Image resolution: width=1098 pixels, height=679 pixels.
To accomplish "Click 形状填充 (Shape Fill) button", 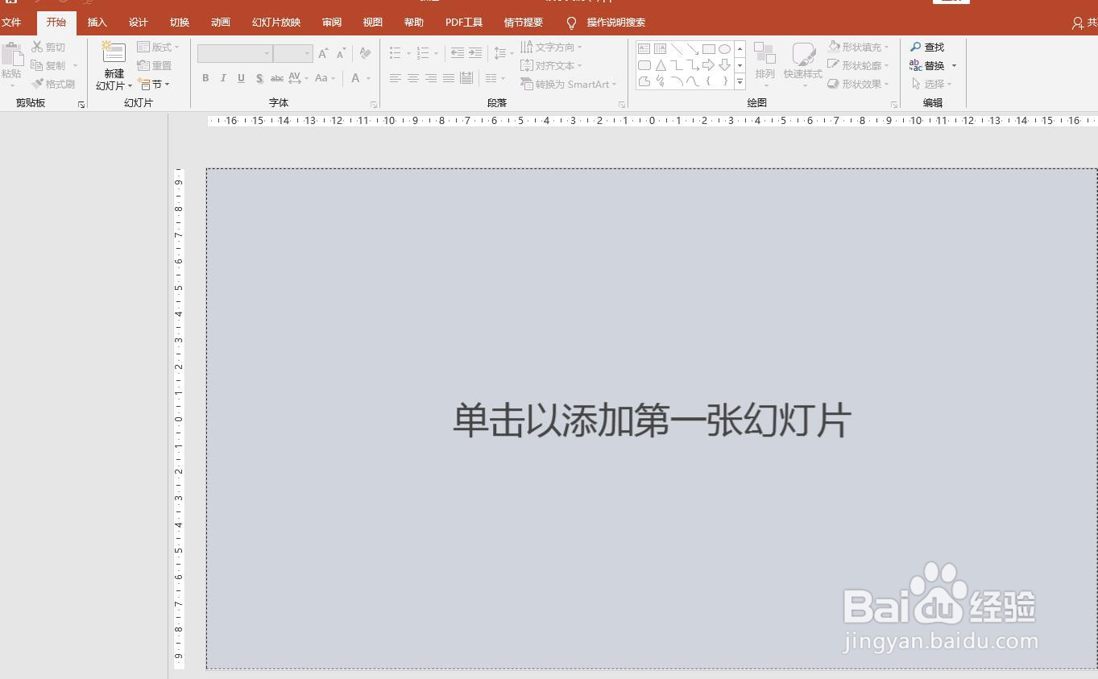I will coord(859,47).
